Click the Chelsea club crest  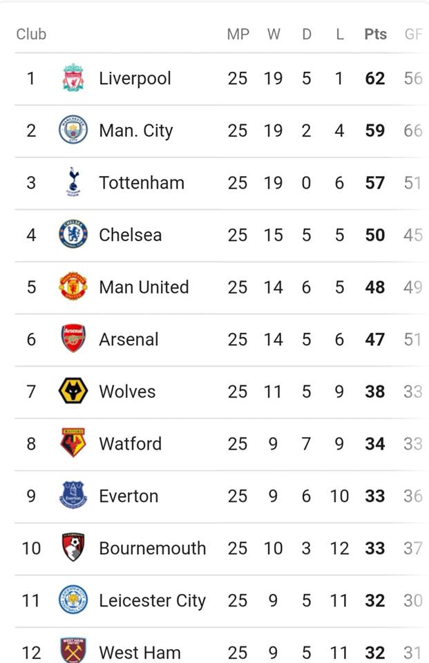73,234
